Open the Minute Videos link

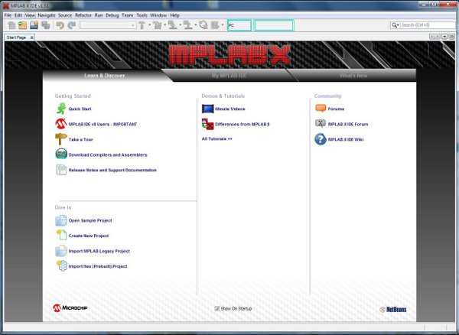point(230,109)
